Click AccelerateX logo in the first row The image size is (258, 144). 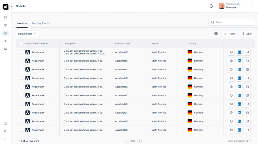pos(27,52)
